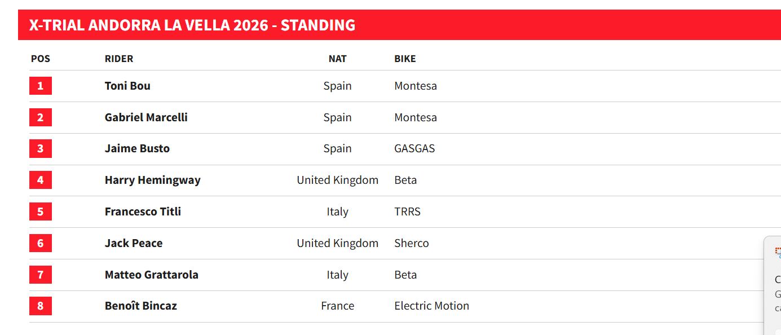Click Matteo Grattarola's name

(x=151, y=275)
